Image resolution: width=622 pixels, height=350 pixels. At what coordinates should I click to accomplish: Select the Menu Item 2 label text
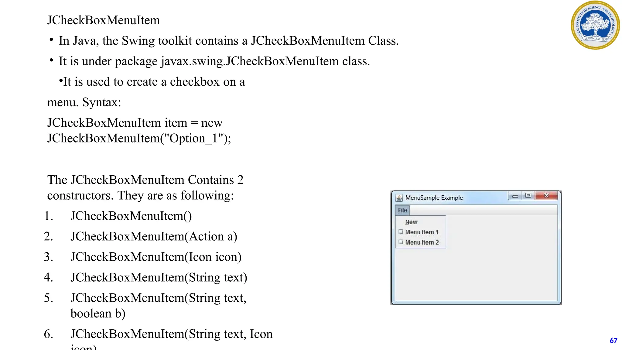(x=422, y=242)
